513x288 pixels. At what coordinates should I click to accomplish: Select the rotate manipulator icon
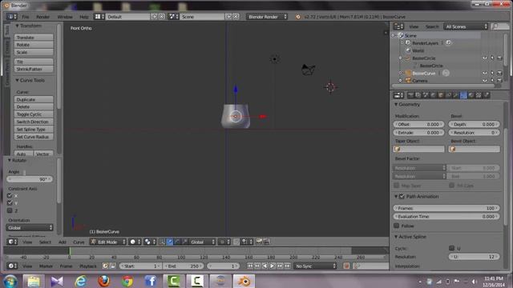pos(177,242)
